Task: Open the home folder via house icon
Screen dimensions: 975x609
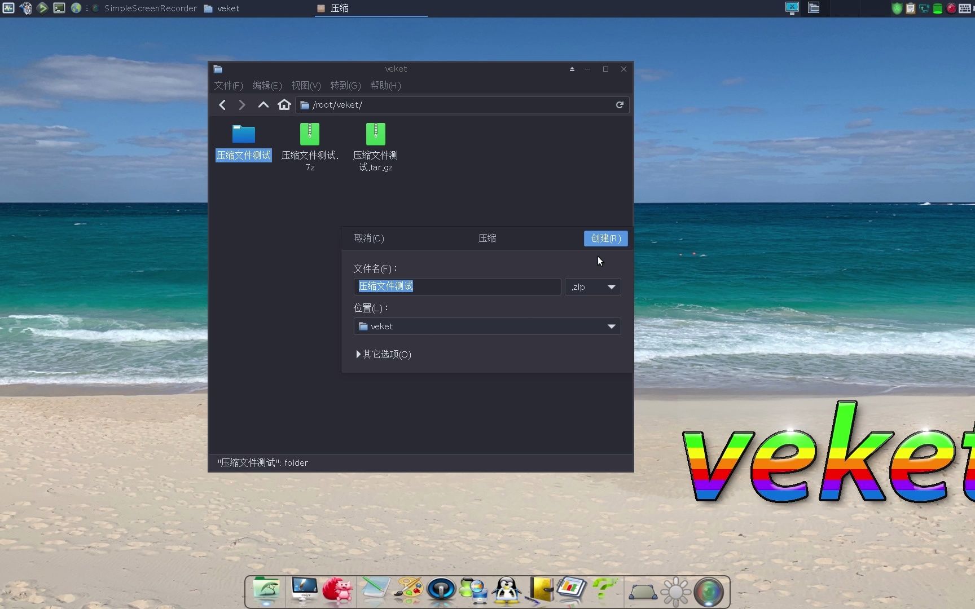Action: coord(284,105)
